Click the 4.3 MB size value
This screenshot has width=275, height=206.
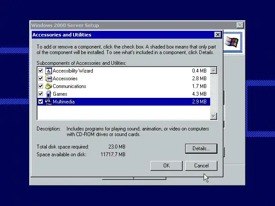199,94
